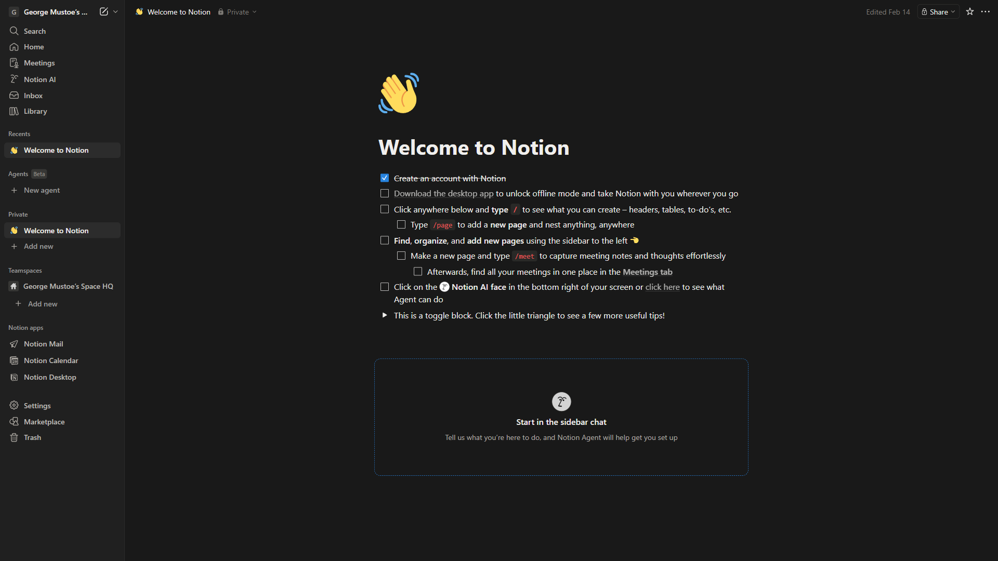The width and height of the screenshot is (998, 561).
Task: Check Afterwards, find all your meetings item
Action: click(418, 272)
